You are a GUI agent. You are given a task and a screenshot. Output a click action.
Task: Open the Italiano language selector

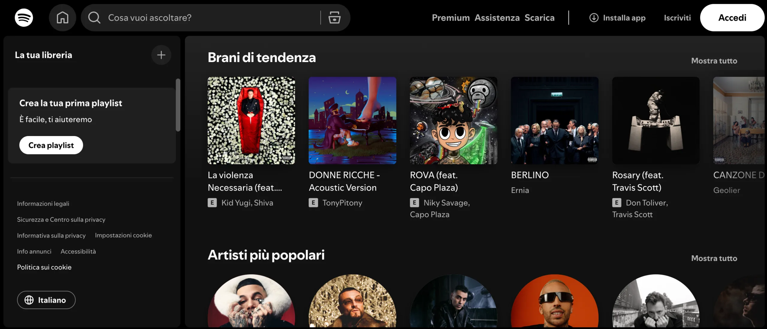(x=46, y=300)
